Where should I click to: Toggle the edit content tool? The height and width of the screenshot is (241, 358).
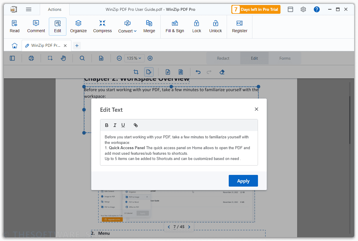click(x=149, y=72)
